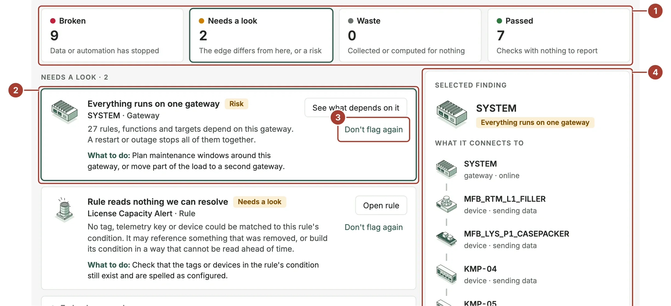The height and width of the screenshot is (306, 671).
Task: Click rule icon in Rule reads nothing card
Action: point(65,209)
